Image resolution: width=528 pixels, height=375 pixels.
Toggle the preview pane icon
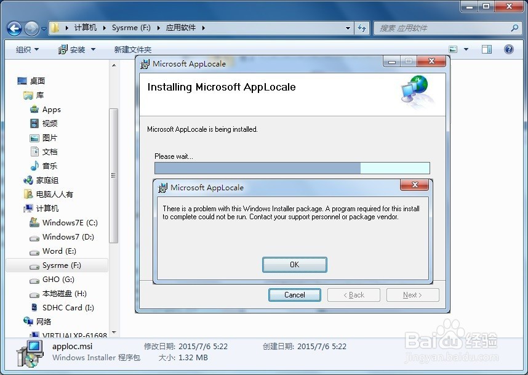click(x=486, y=49)
